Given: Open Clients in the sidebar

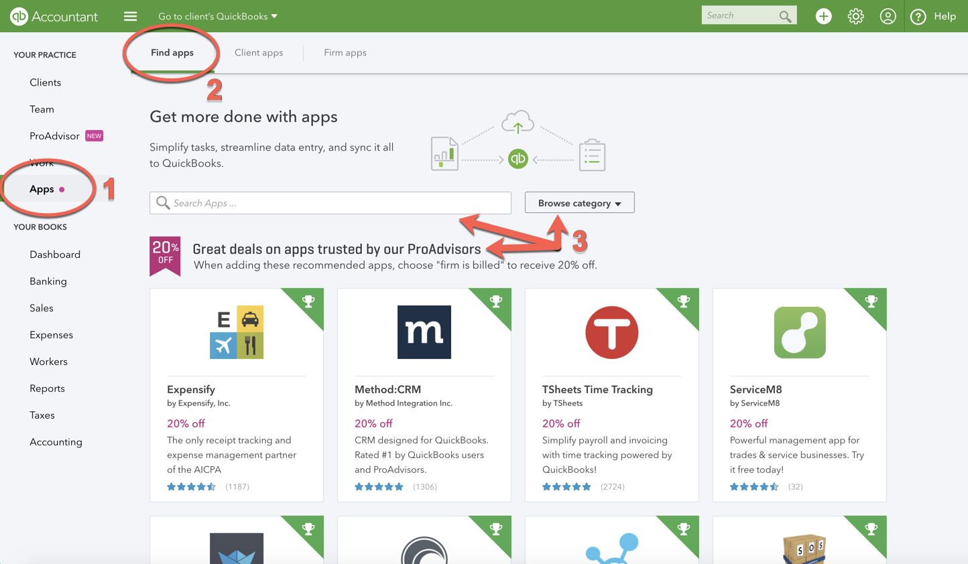Looking at the screenshot, I should [46, 82].
